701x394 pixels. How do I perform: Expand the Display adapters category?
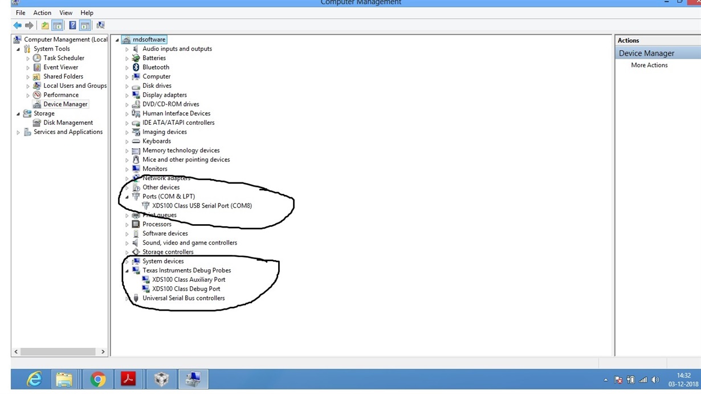pos(127,95)
